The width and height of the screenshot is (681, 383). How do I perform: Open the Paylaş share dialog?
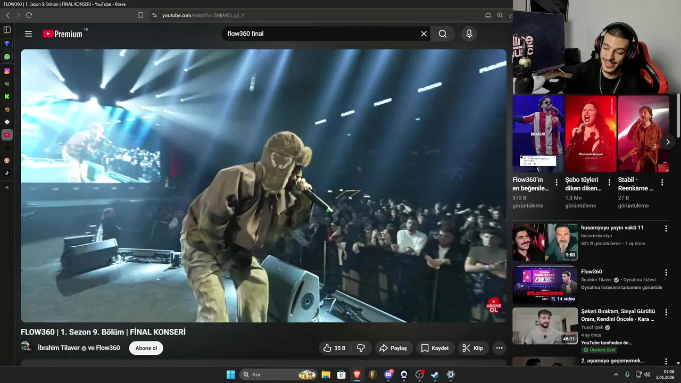tap(393, 348)
